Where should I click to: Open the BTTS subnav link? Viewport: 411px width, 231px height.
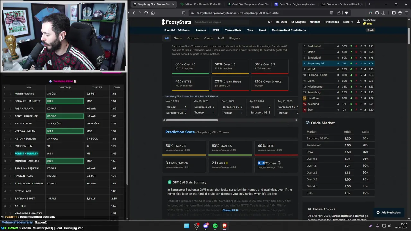tap(215, 30)
